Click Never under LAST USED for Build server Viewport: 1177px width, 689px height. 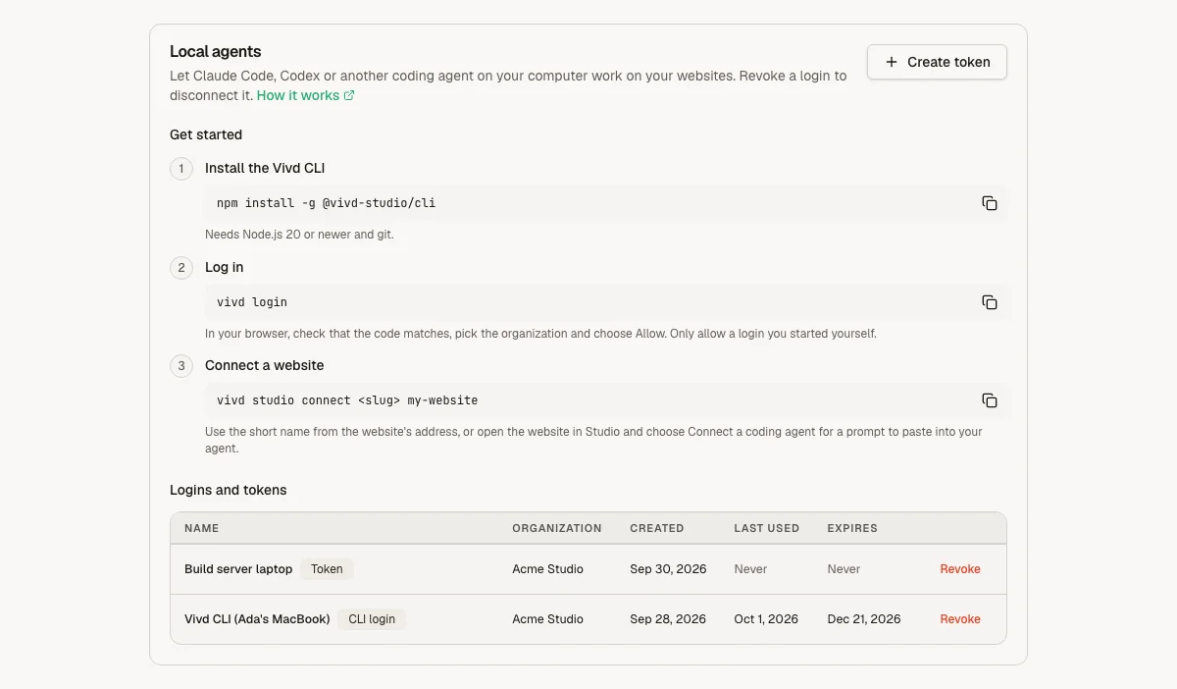pos(750,569)
